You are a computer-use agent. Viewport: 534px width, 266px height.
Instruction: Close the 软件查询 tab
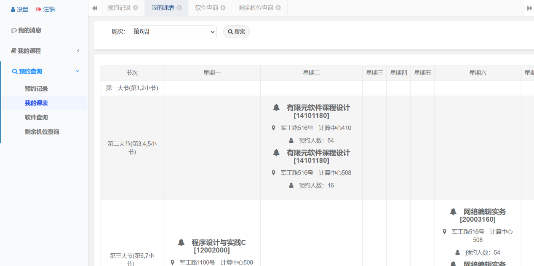pyautogui.click(x=223, y=8)
